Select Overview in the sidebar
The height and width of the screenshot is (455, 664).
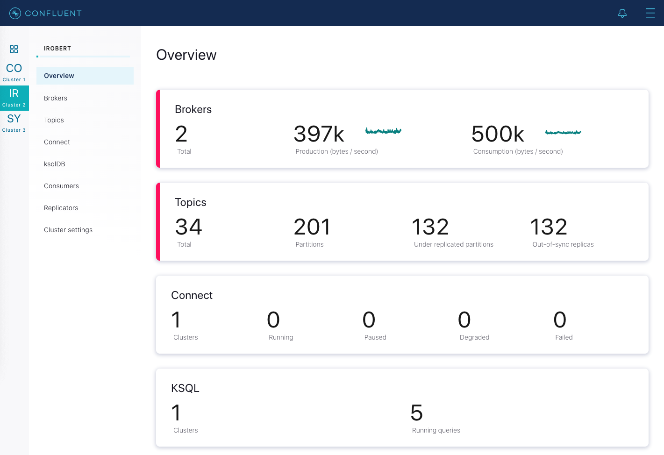click(59, 76)
